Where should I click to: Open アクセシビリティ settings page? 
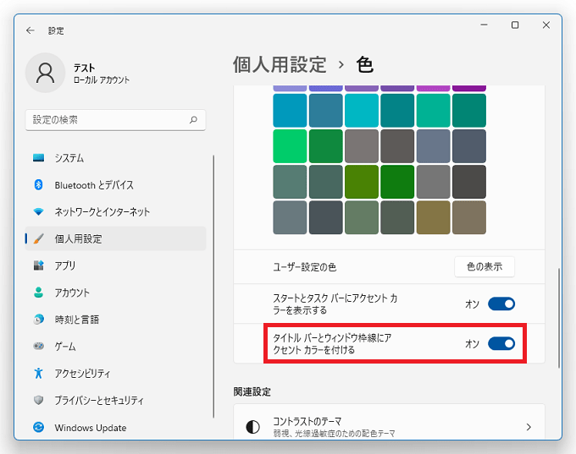click(x=115, y=373)
